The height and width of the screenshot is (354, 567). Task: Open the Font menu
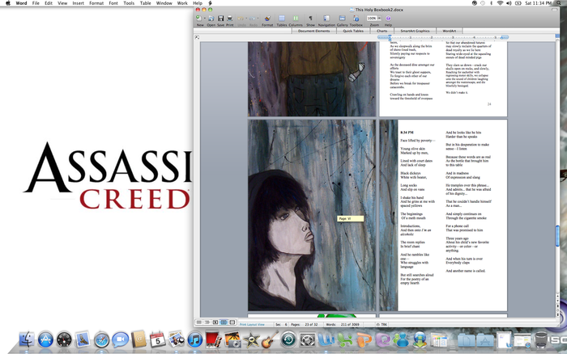pos(113,3)
